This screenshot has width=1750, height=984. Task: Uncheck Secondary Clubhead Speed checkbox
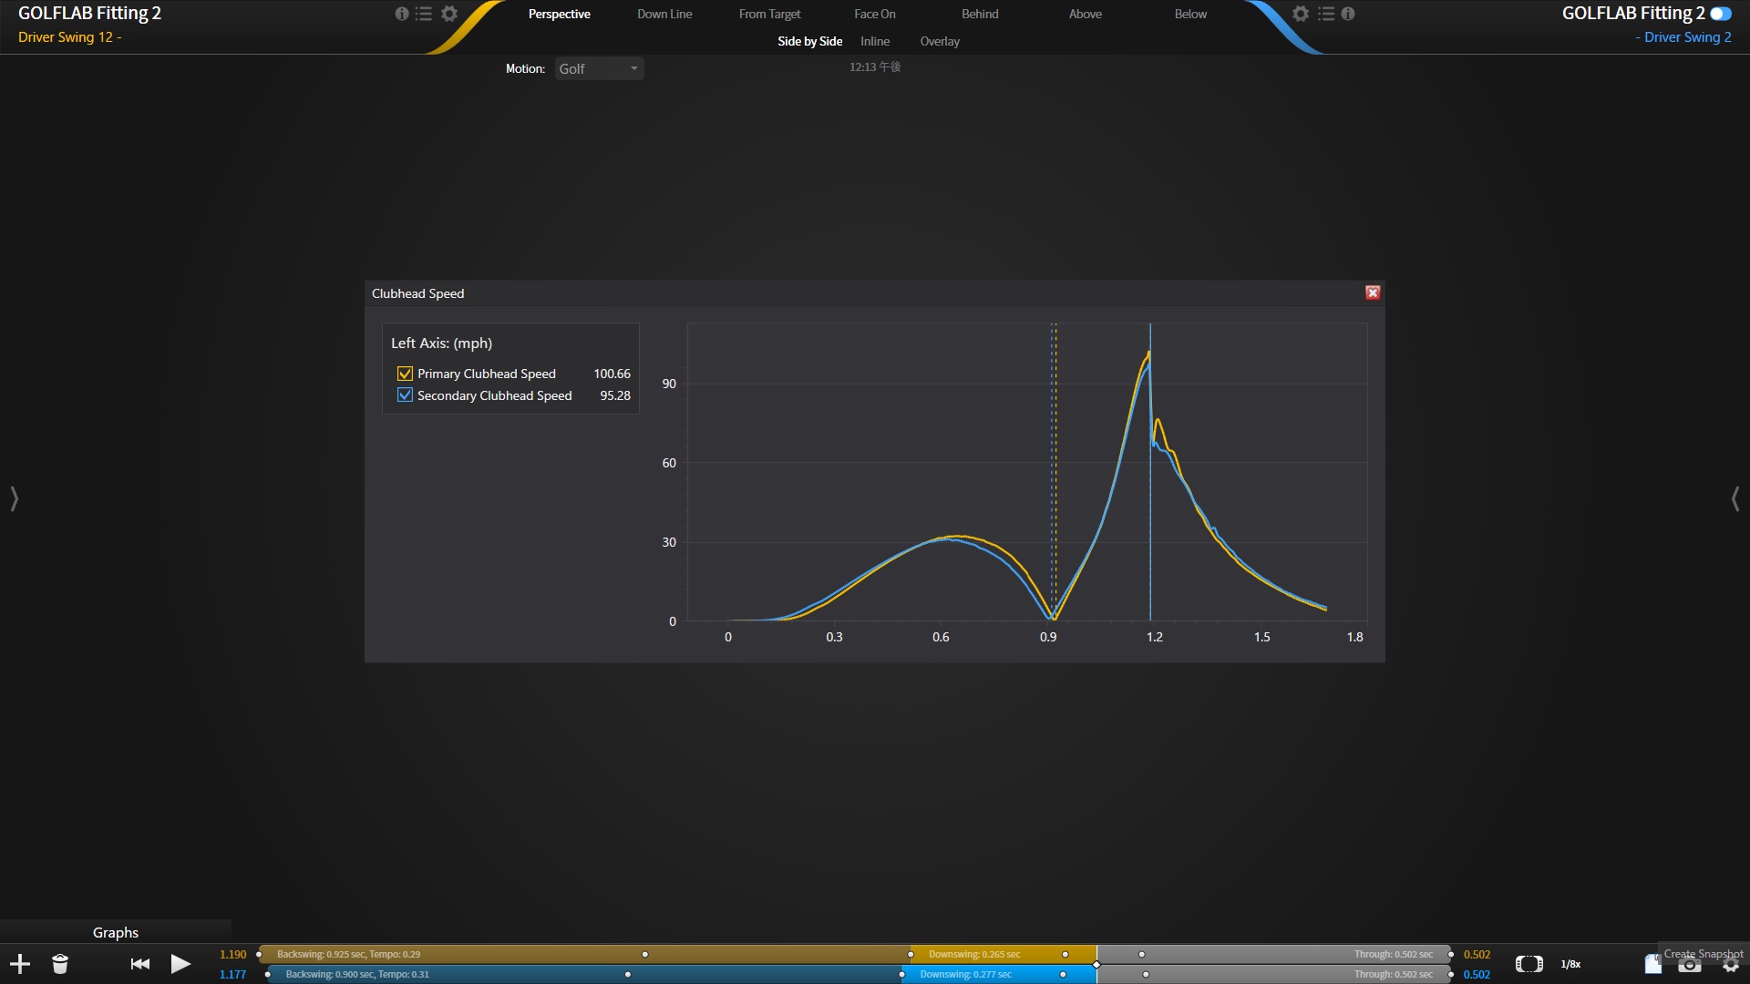(405, 395)
